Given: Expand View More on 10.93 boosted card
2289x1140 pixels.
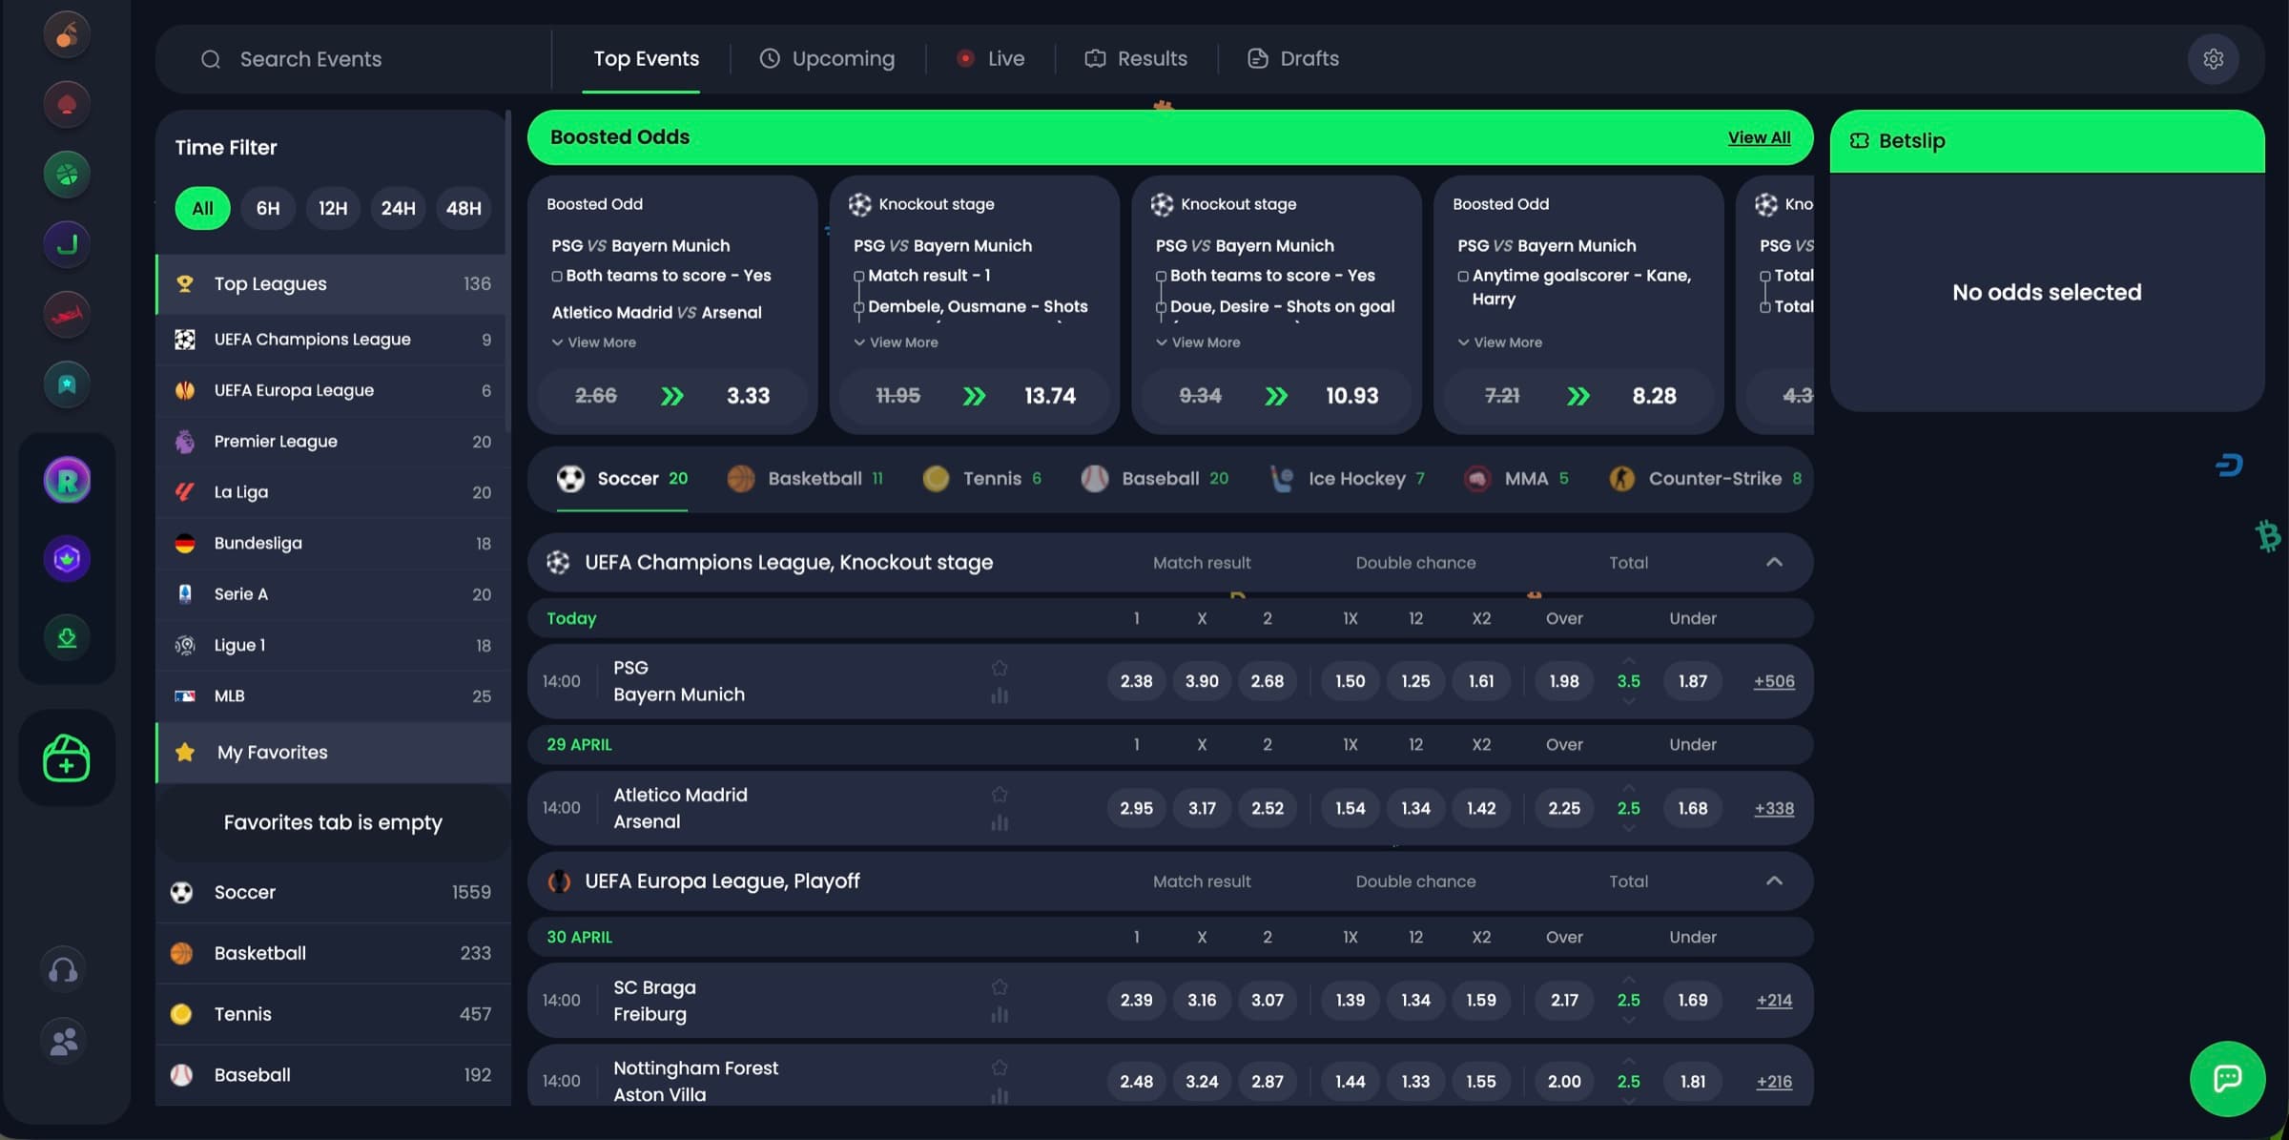Looking at the screenshot, I should tap(1198, 342).
